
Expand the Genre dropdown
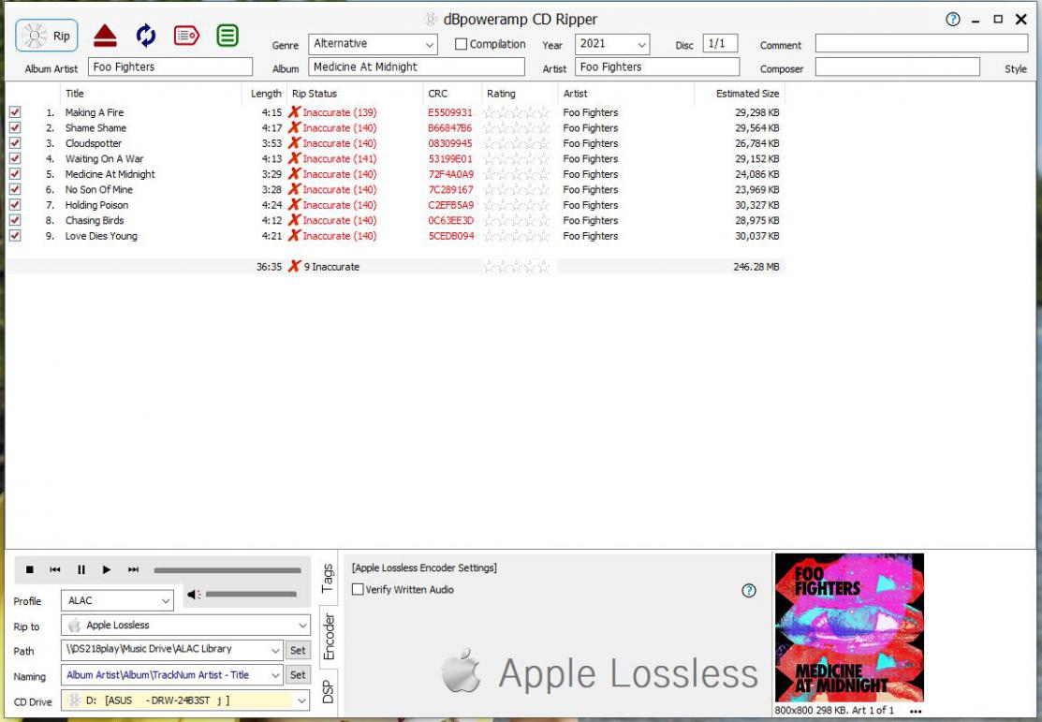pyautogui.click(x=429, y=44)
